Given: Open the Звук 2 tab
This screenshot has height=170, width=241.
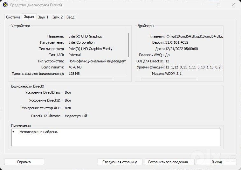Looking at the screenshot, I should (x=57, y=17).
